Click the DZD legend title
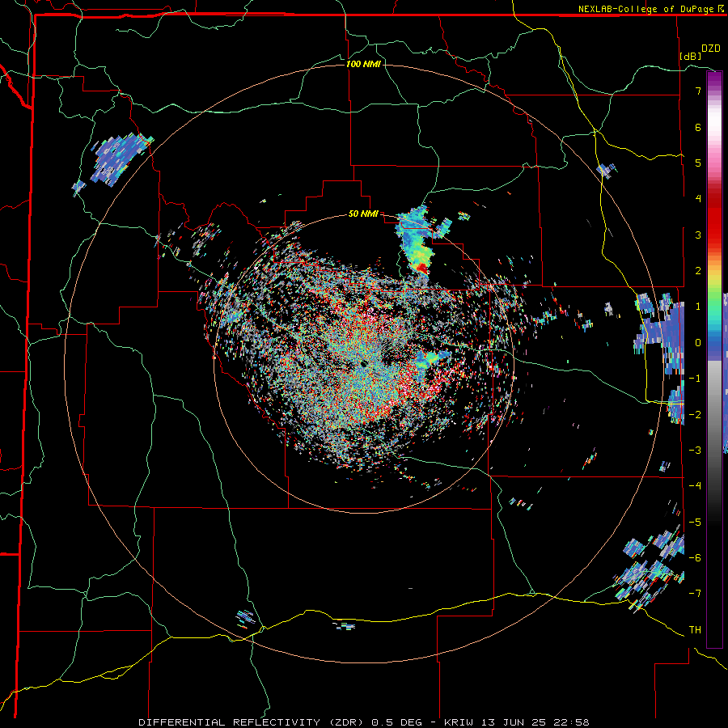The width and height of the screenshot is (728, 728). coord(711,49)
